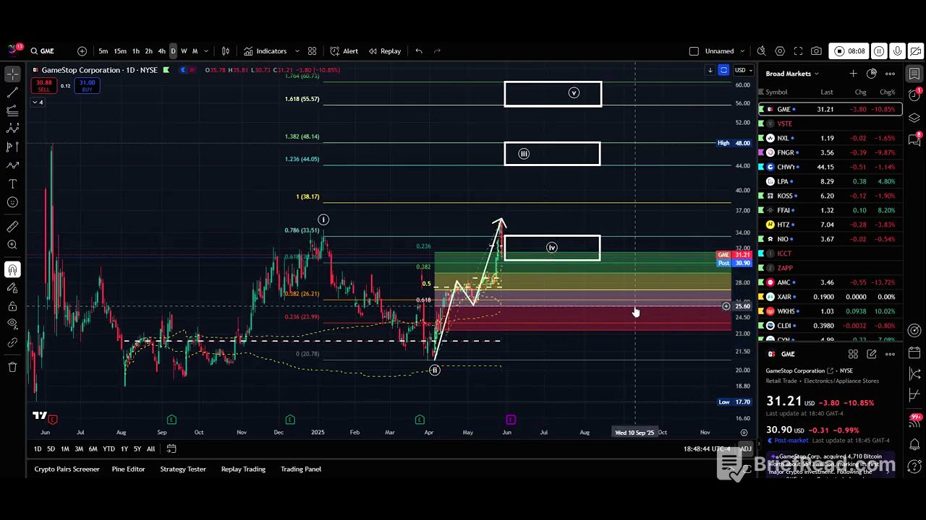This screenshot has width=926, height=520.
Task: Undo the last chart action
Action: tap(419, 51)
